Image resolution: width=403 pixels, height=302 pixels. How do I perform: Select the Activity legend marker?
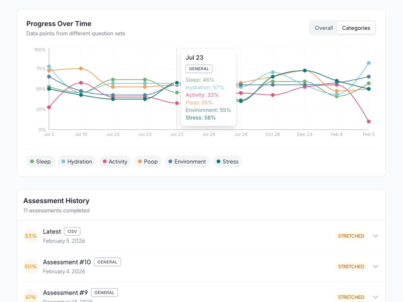click(105, 161)
